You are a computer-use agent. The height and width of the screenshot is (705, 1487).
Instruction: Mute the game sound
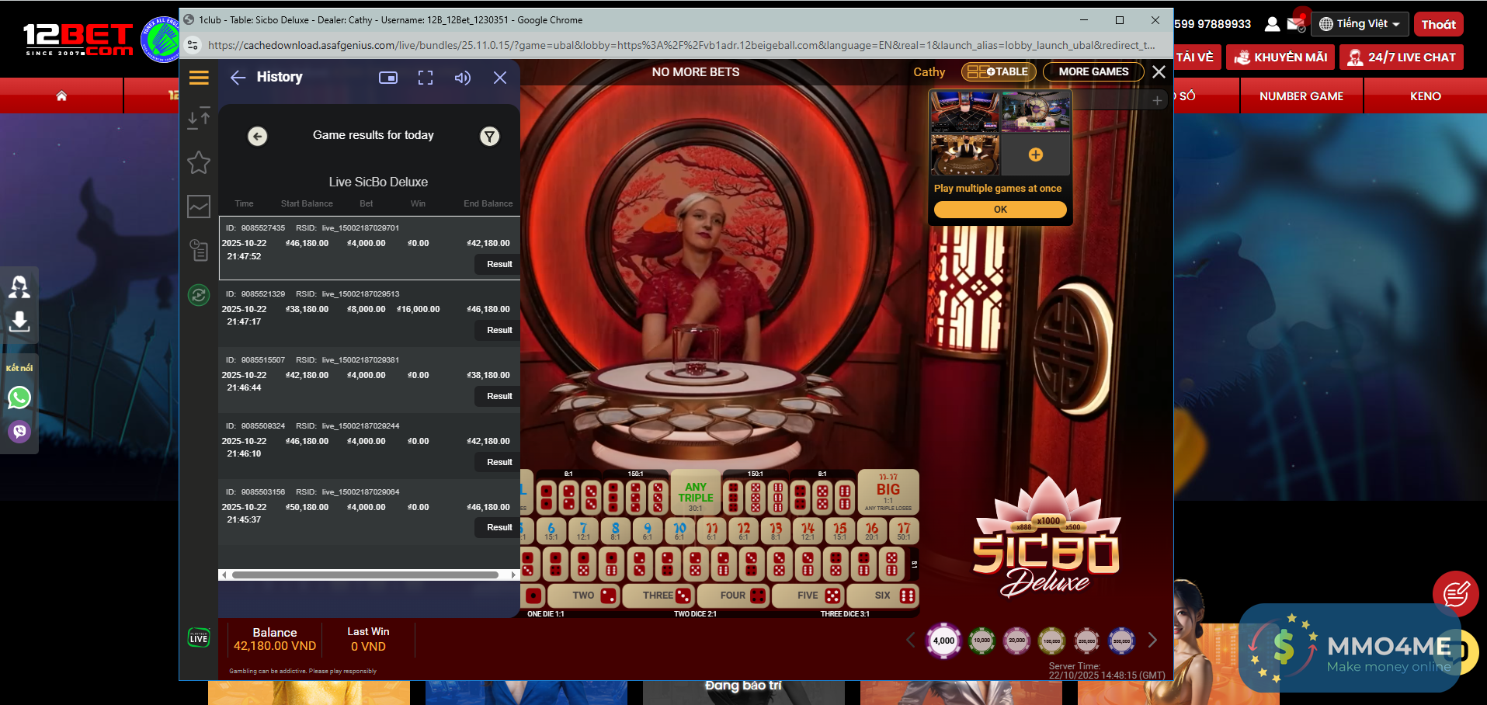[x=463, y=78]
